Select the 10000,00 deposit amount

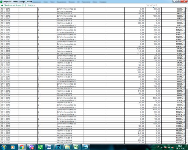tap(156, 107)
